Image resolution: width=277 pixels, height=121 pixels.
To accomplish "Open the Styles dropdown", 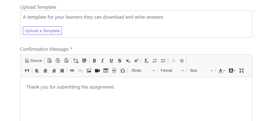I will pyautogui.click(x=143, y=71).
